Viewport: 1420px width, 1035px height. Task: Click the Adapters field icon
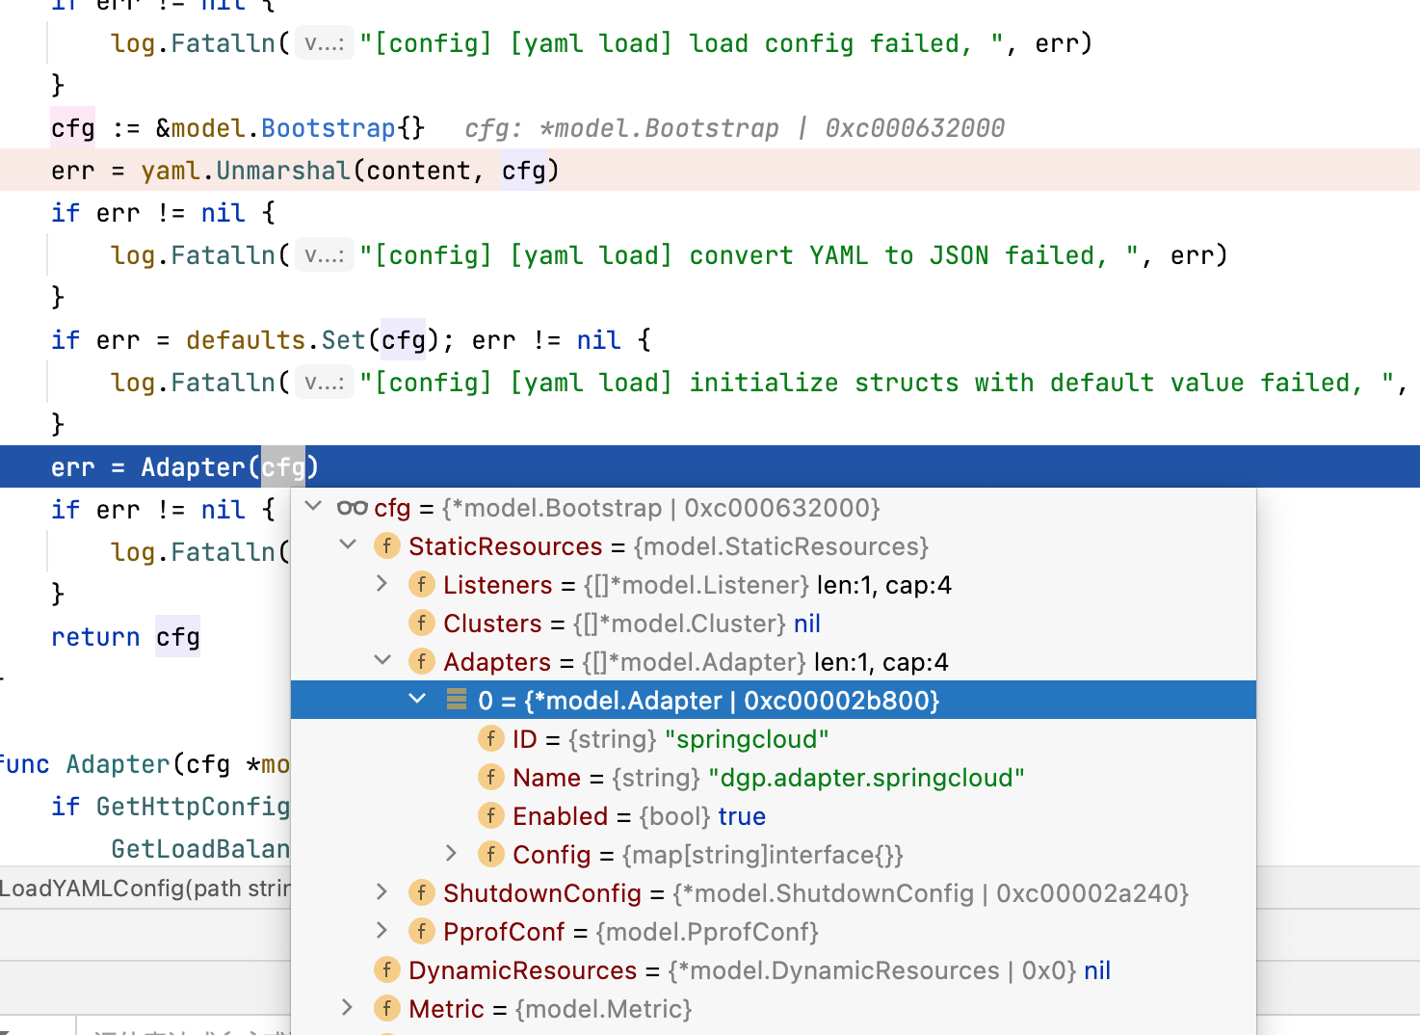pos(422,662)
